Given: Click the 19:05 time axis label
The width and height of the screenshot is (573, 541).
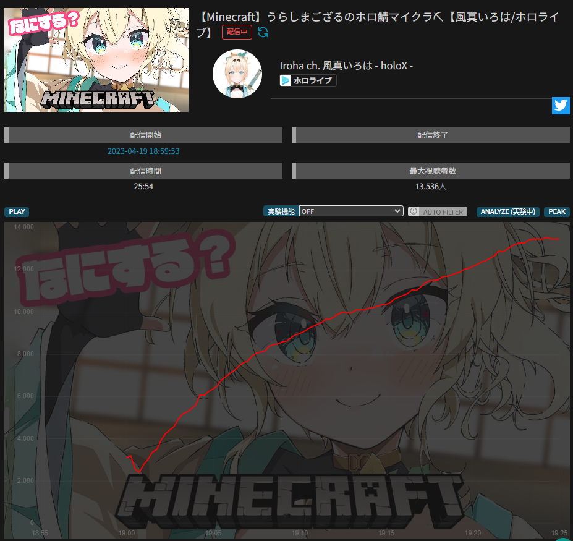Looking at the screenshot, I should 213,533.
